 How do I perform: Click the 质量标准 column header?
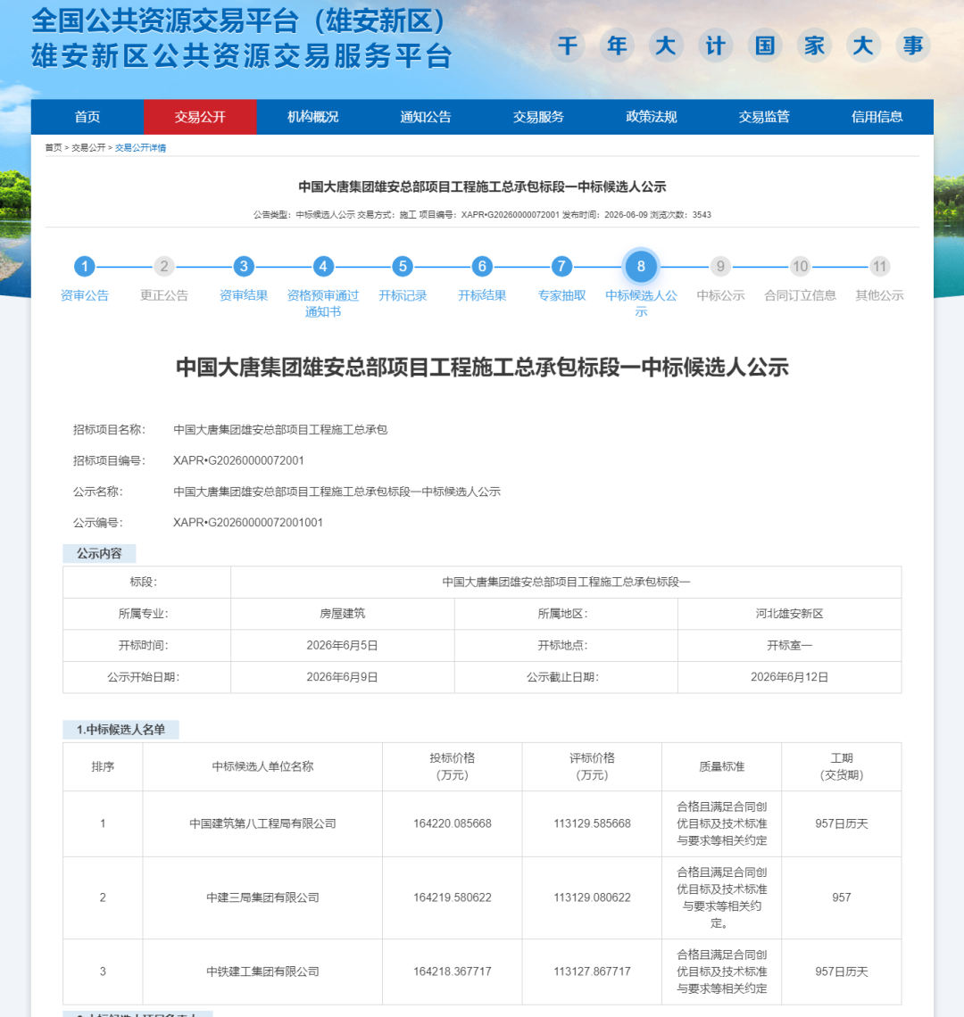point(722,766)
